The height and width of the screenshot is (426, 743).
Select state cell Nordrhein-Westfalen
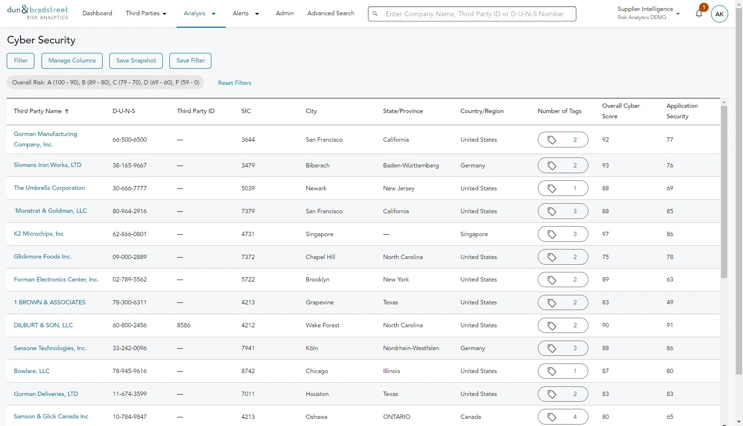click(411, 348)
